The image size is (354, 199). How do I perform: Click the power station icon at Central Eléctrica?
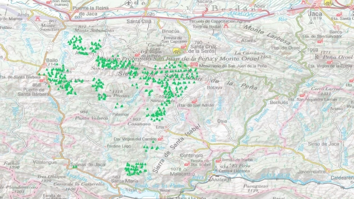pos(216,169)
